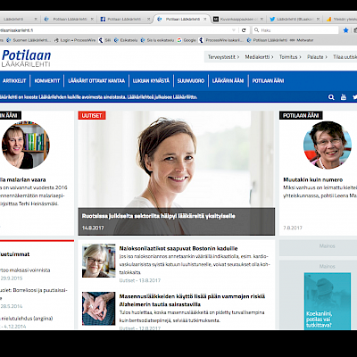Open the round author photo under POTILAAN ÄÄNI
This screenshot has height=357, width=357.
(x=327, y=145)
